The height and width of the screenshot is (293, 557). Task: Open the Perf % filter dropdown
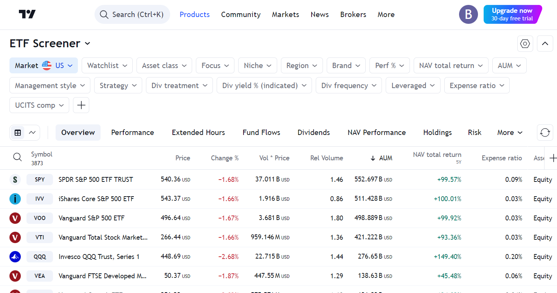(390, 65)
